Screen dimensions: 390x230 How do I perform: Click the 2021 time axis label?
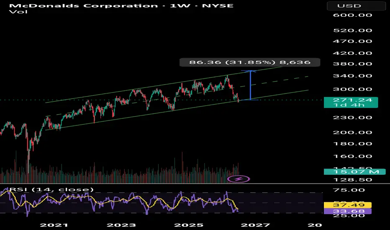coord(54,225)
